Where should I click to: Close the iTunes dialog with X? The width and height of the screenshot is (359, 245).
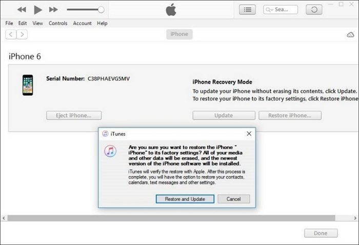[249, 134]
